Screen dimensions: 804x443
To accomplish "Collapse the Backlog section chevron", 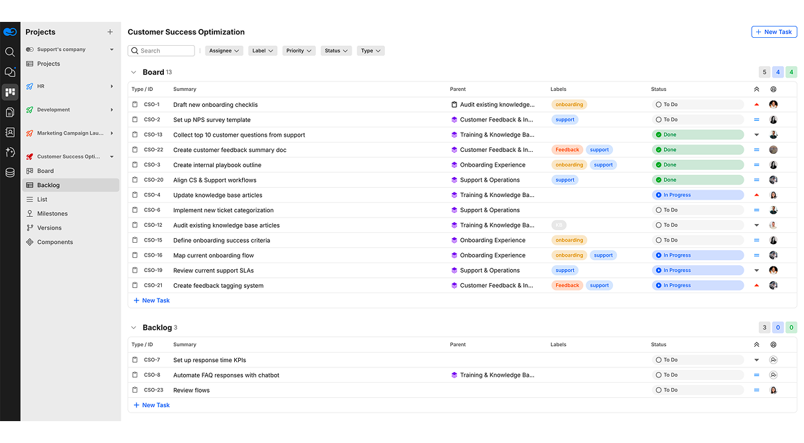I will pyautogui.click(x=134, y=328).
